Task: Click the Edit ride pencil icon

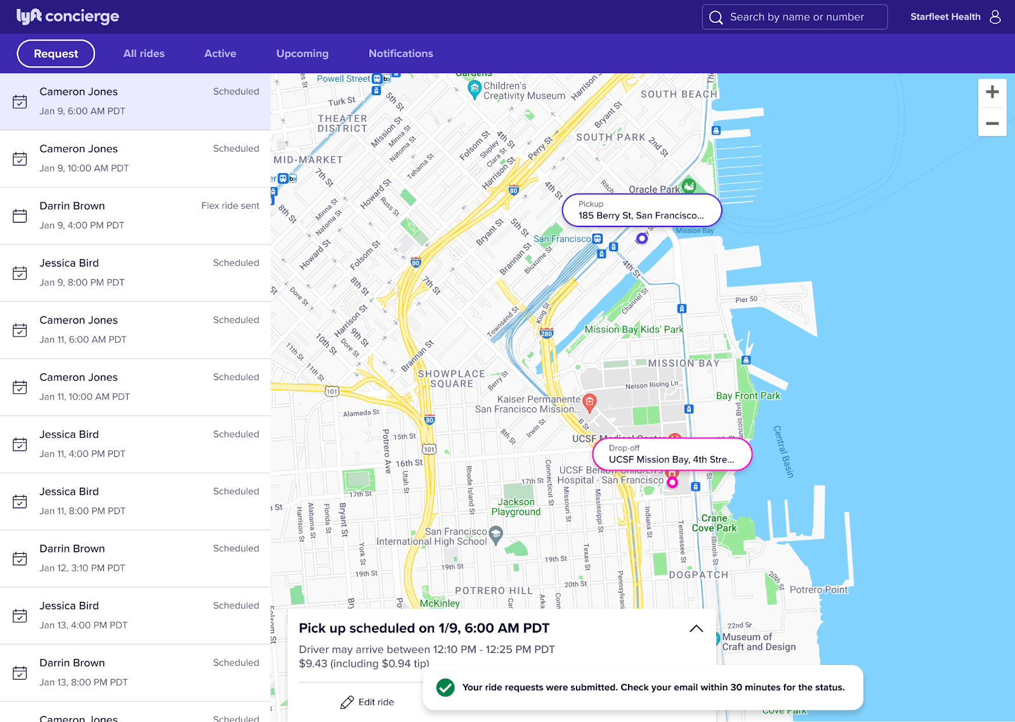Action: 347,702
